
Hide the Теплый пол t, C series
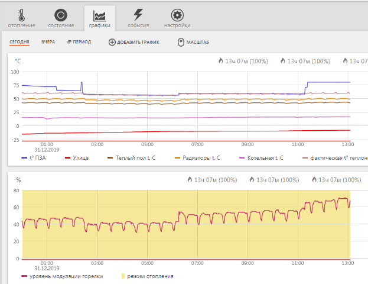point(135,158)
